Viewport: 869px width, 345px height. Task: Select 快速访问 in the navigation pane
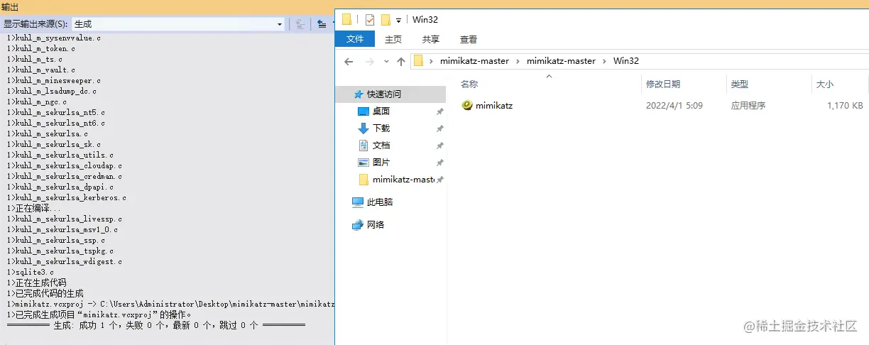384,94
